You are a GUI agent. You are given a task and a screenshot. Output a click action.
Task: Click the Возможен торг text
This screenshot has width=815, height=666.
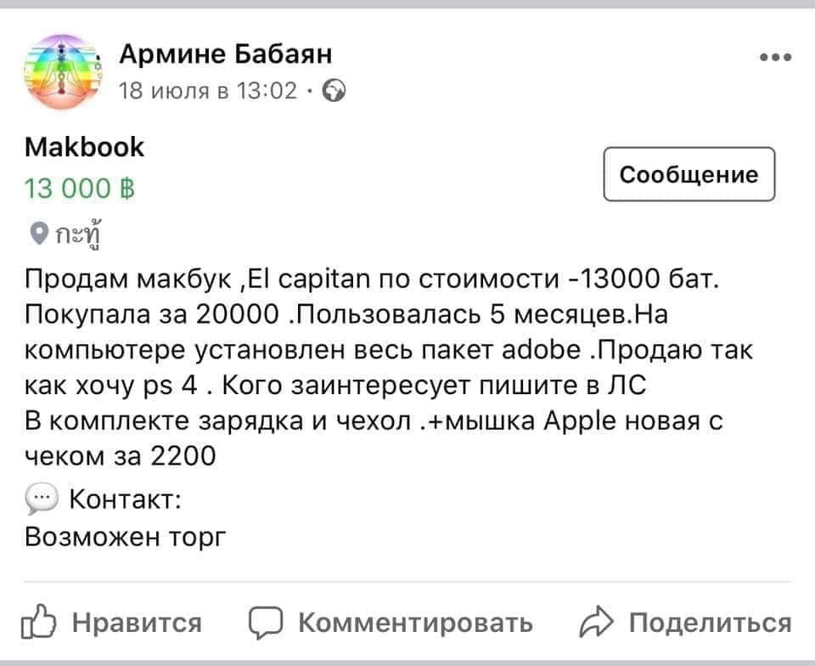(x=127, y=537)
